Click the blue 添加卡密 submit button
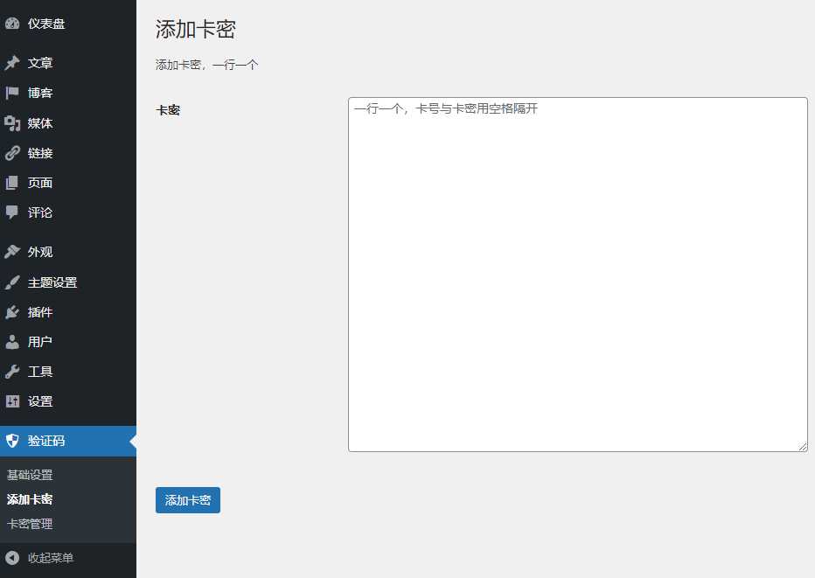 pyautogui.click(x=188, y=500)
